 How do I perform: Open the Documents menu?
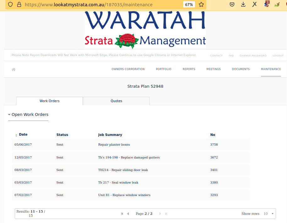[x=241, y=69]
